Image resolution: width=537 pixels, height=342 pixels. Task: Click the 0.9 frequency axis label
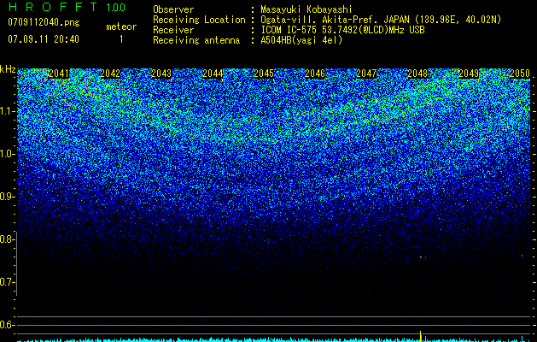coord(7,197)
